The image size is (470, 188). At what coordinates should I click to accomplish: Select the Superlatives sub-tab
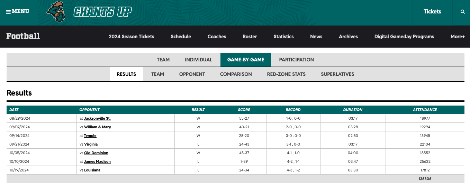pos(337,74)
